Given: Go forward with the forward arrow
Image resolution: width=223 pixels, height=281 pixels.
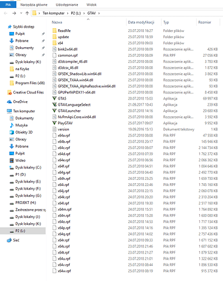Looking at the screenshot, I should pos(14,13).
